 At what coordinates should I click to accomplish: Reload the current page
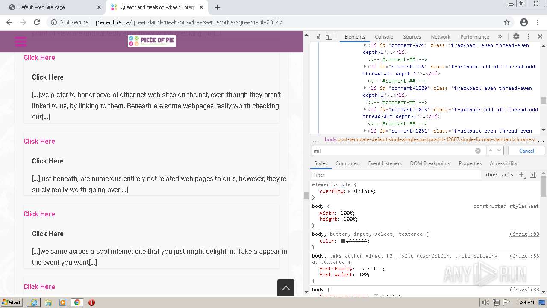37,22
